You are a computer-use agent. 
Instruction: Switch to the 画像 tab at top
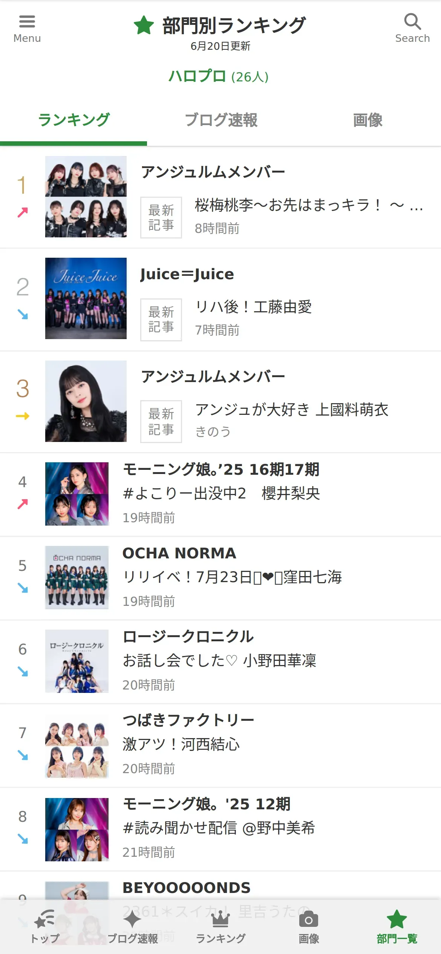point(367,121)
